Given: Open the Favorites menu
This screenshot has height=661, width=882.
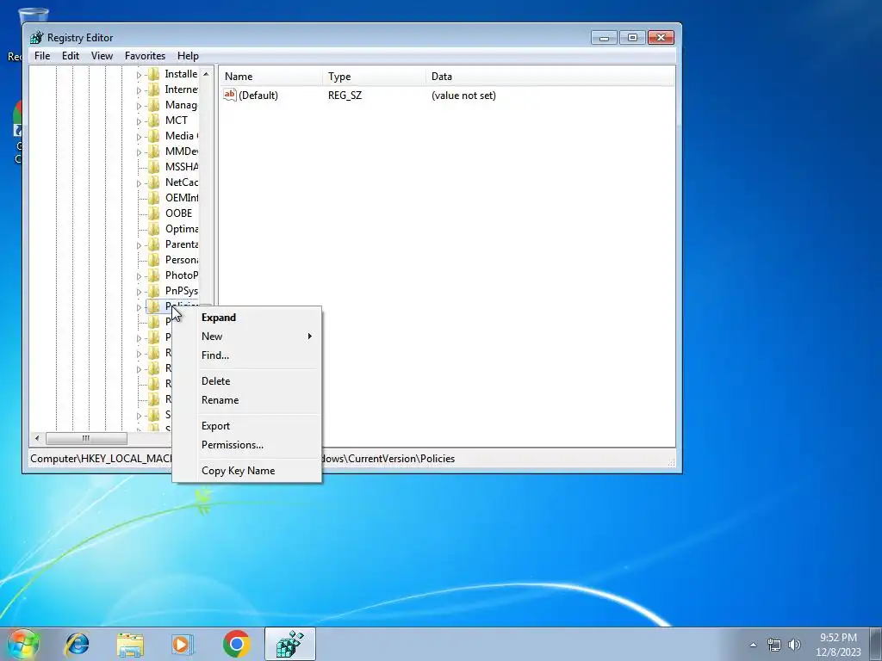Looking at the screenshot, I should (x=145, y=56).
